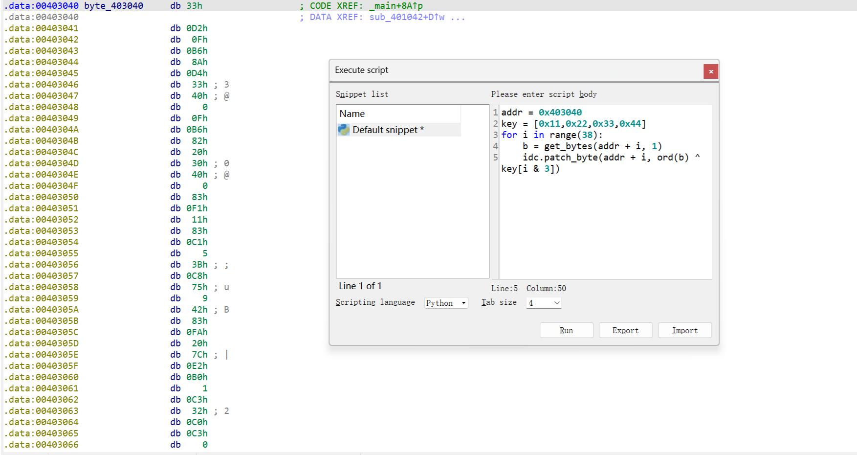Click the Python icon beside Default snippet
Screen dimensions: 857x455
tap(344, 130)
